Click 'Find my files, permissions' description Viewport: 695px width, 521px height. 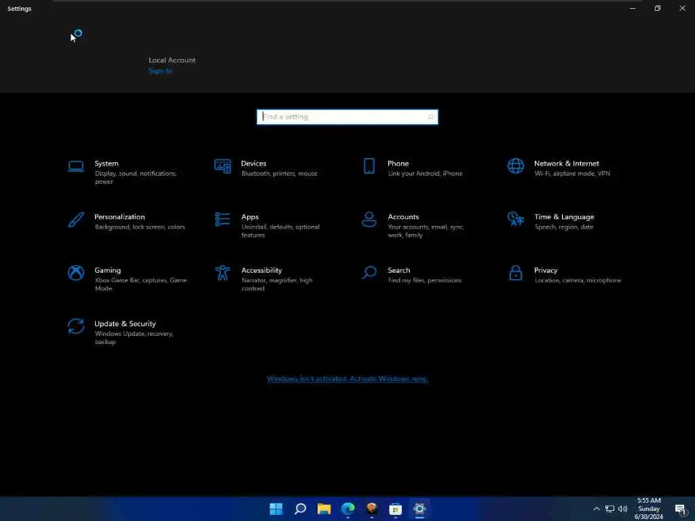[x=425, y=280]
